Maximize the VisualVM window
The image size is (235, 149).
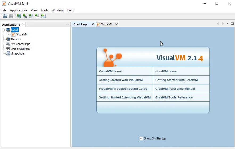point(217,3)
